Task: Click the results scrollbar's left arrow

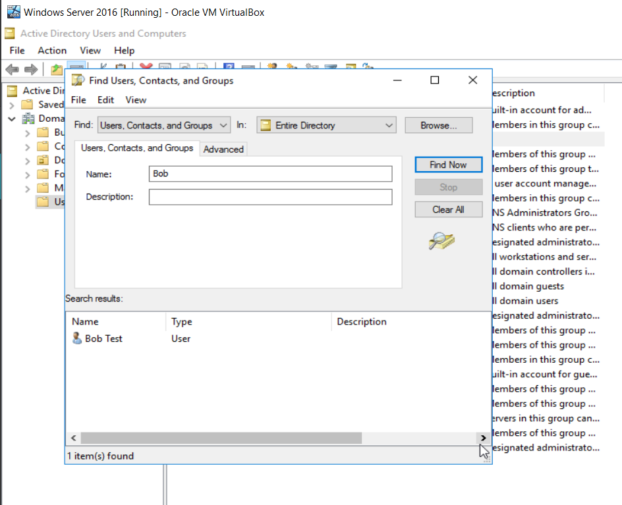Action: pyautogui.click(x=73, y=438)
